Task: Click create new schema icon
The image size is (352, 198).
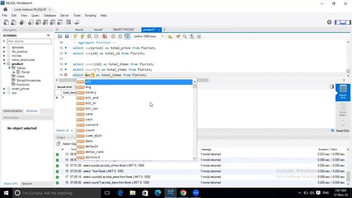Action: coord(31,22)
